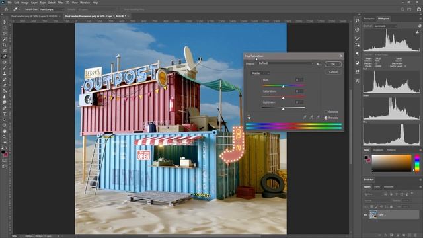Viewport: 423px width, 238px height.
Task: Hide Layer 1 using the eye icon
Action: [x=365, y=215]
